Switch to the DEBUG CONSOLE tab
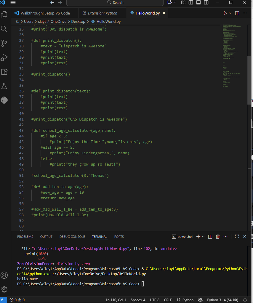Viewport: 253px width, 303px height. point(72,236)
